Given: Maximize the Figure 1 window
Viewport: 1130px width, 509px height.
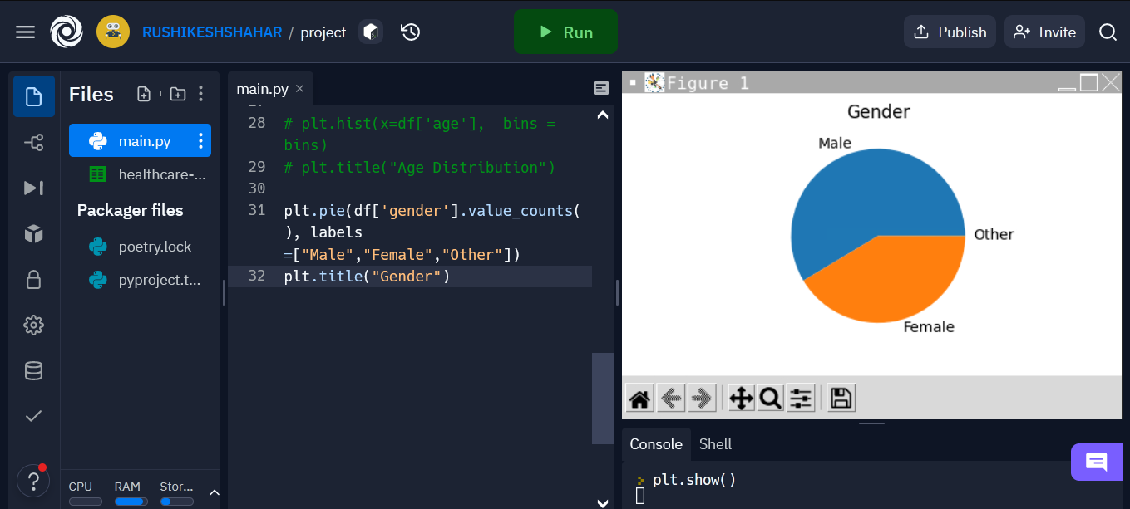Looking at the screenshot, I should [x=1088, y=82].
